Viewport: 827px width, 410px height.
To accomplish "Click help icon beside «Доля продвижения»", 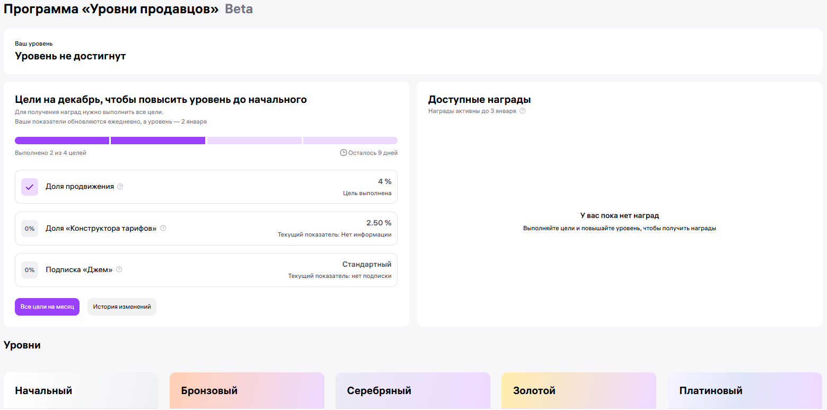I will pyautogui.click(x=120, y=187).
